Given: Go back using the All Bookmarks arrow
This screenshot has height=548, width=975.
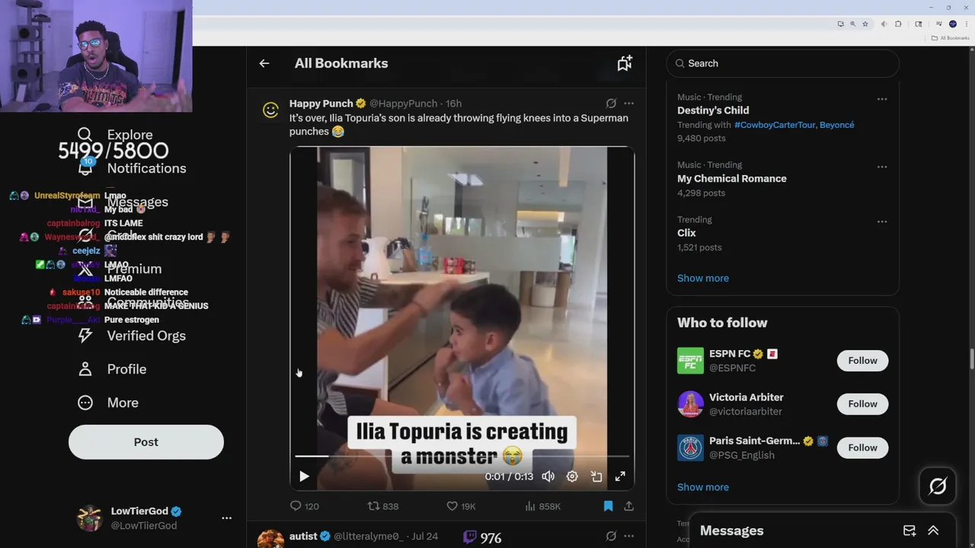Looking at the screenshot, I should 264,63.
